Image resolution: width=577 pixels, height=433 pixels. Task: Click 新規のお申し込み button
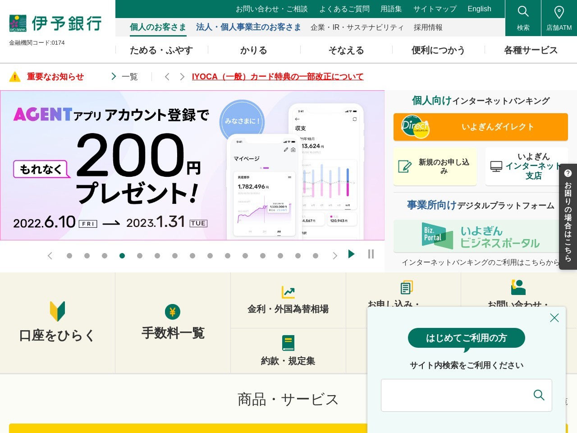[435, 166]
